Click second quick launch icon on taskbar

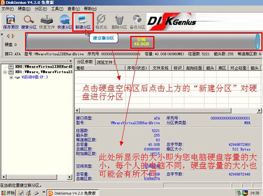[28, 193]
